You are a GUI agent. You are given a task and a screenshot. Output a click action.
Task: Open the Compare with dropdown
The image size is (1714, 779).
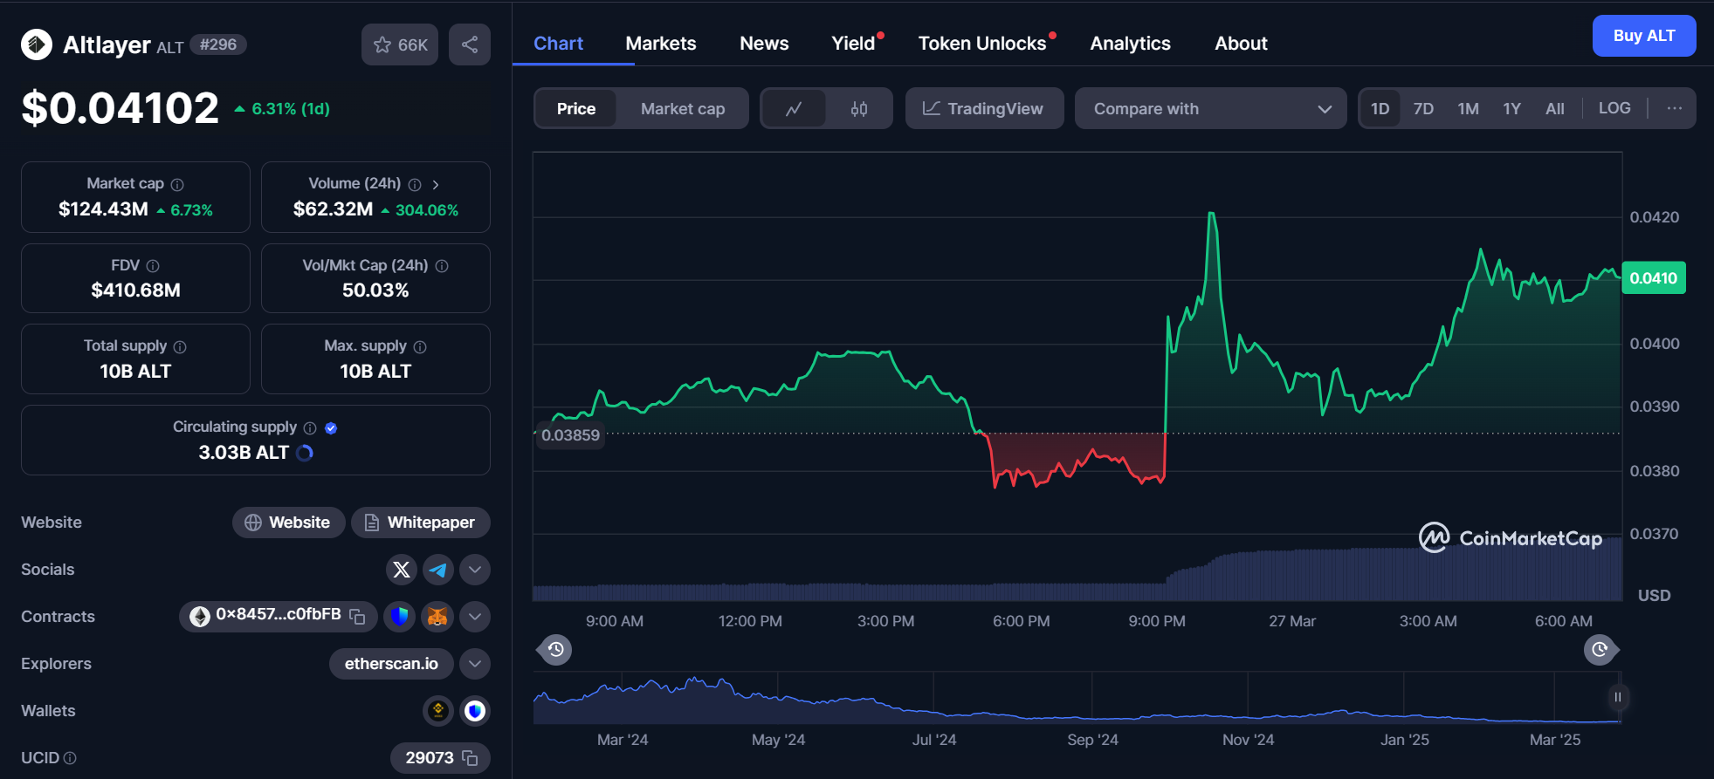click(1210, 109)
